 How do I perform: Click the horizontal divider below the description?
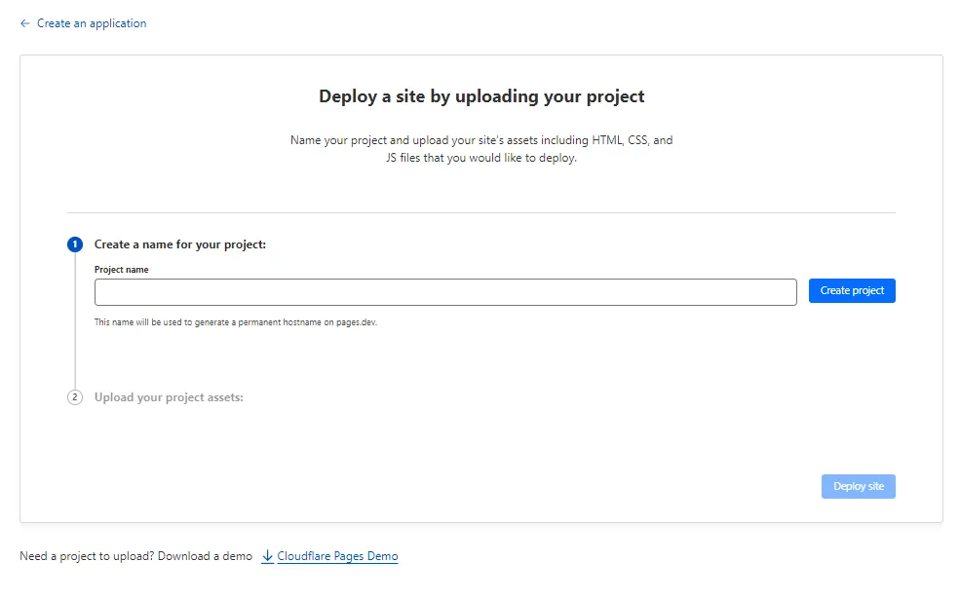(x=481, y=212)
